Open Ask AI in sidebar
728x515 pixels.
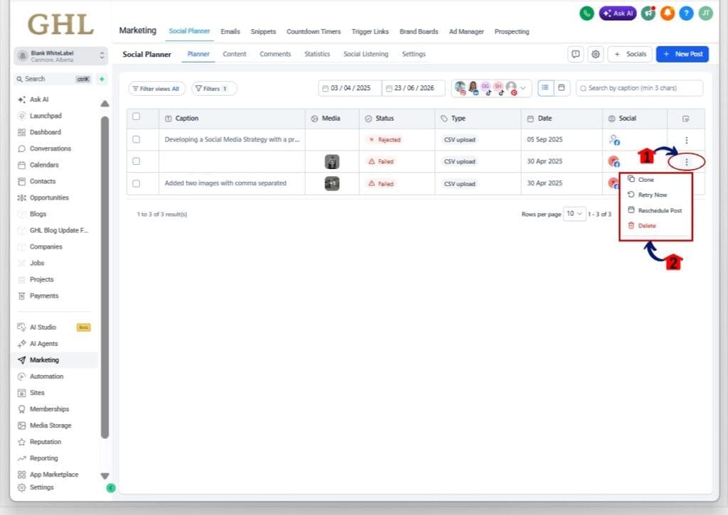pyautogui.click(x=39, y=99)
